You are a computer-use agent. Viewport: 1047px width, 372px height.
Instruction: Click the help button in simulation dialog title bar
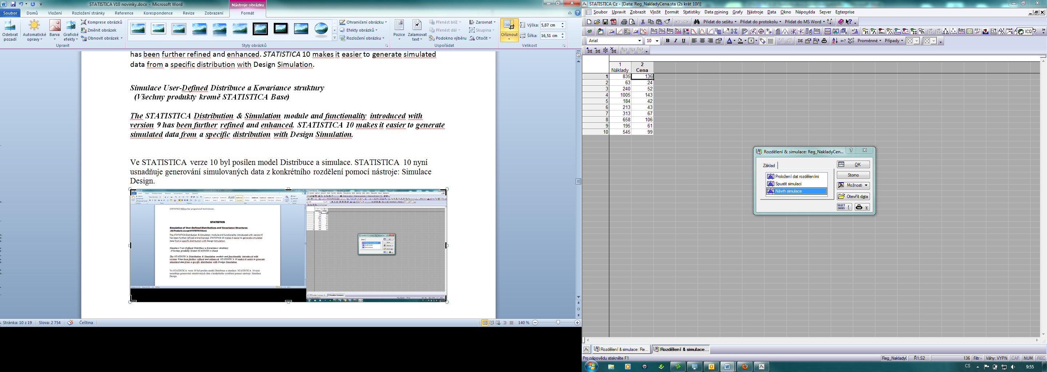[851, 150]
